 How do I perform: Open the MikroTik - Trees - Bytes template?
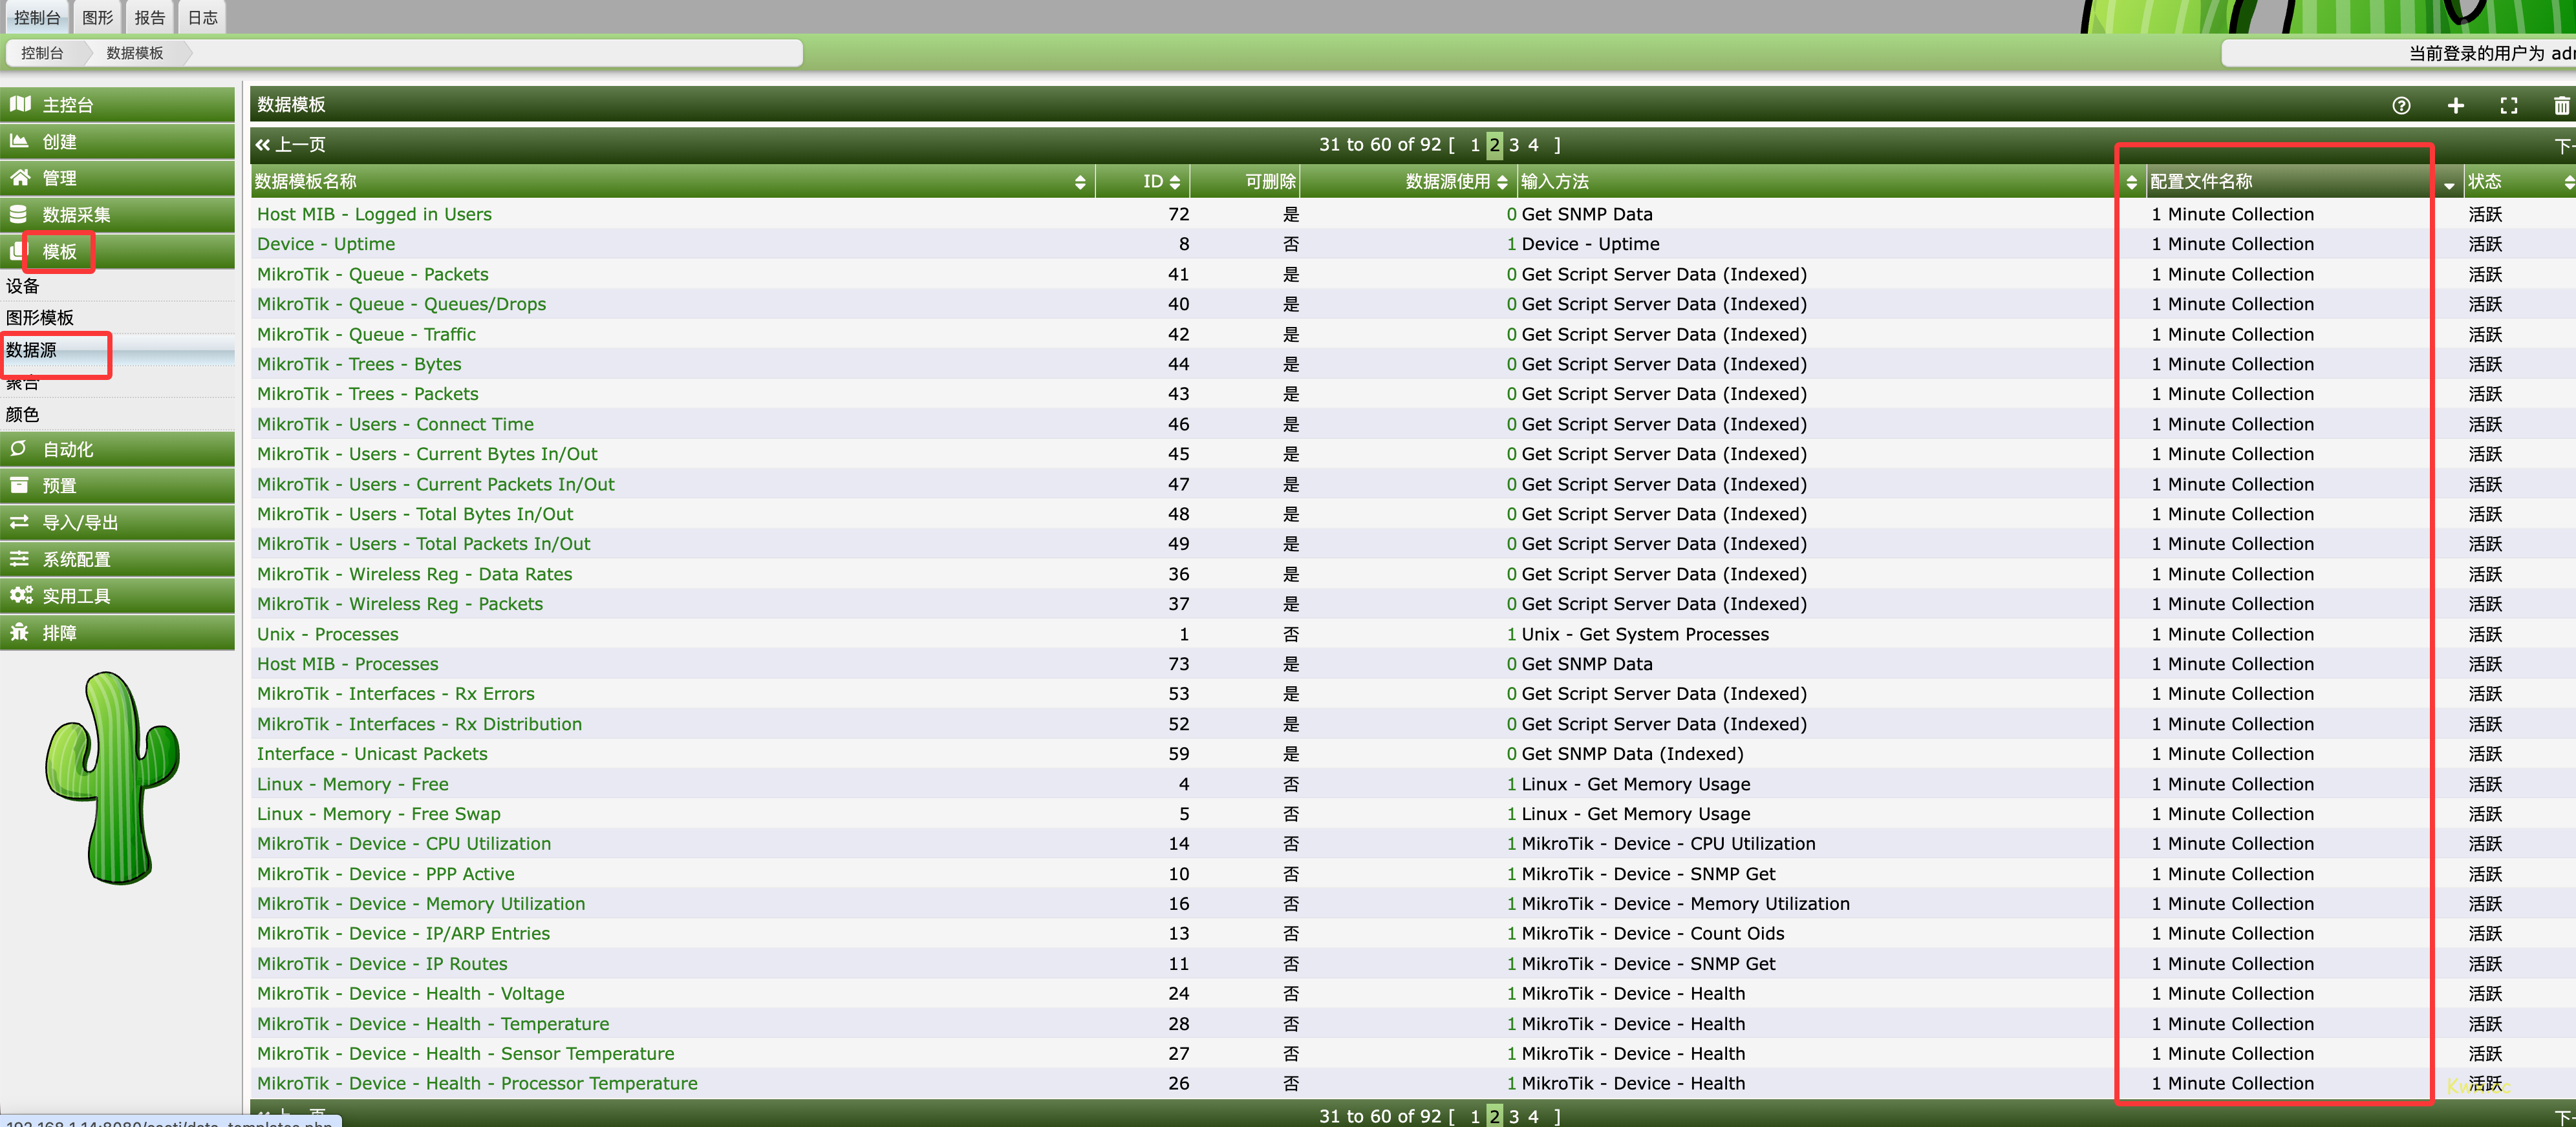pos(359,364)
